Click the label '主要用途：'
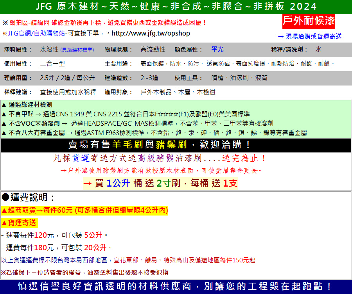Image resolution: width=352 pixels, height=294 pixels. tap(119, 64)
